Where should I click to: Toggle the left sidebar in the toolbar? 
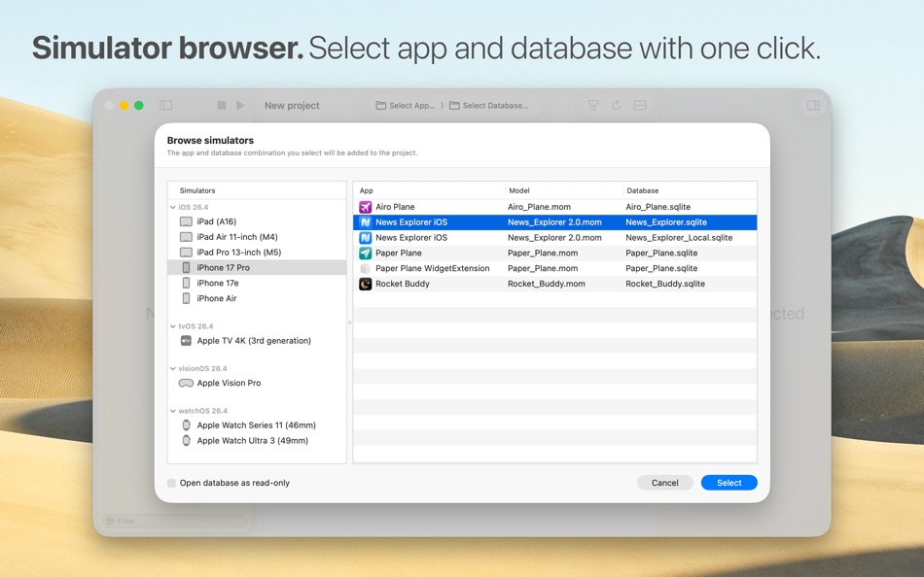click(165, 105)
